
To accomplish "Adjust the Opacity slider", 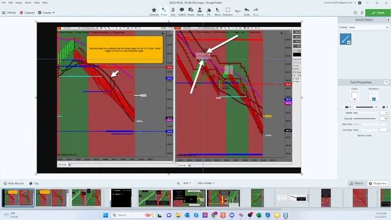I will [x=365, y=119].
